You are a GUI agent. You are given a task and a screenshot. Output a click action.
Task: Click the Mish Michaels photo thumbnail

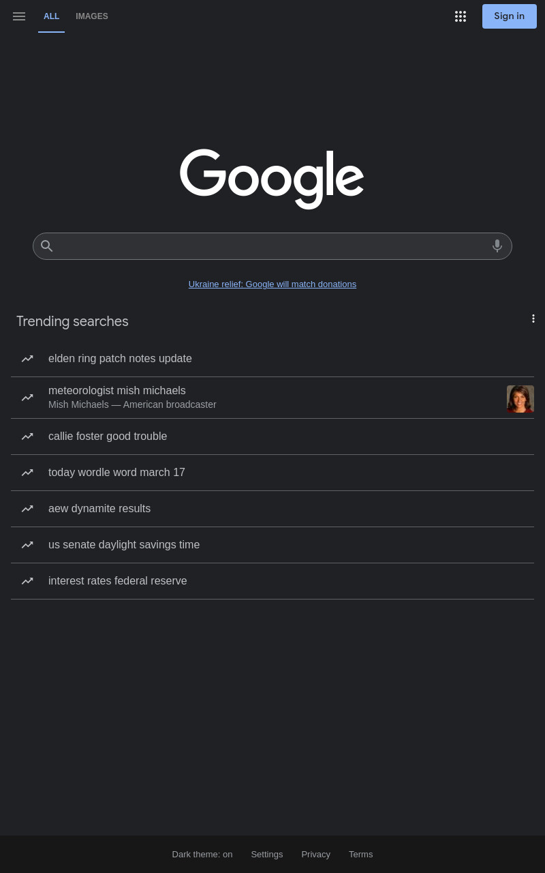click(x=520, y=399)
